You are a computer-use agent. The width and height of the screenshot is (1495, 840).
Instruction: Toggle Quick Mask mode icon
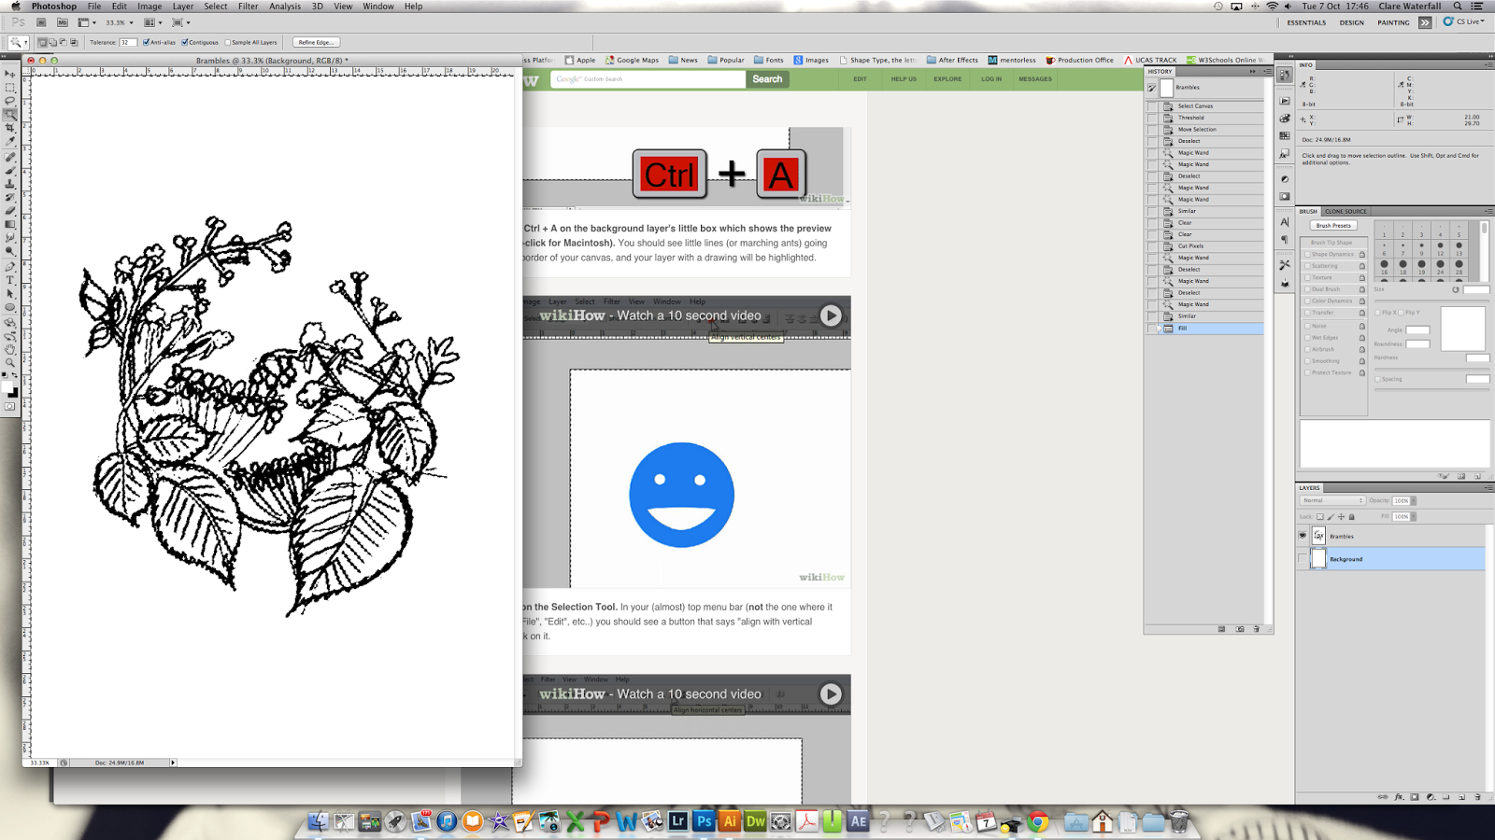[x=10, y=407]
